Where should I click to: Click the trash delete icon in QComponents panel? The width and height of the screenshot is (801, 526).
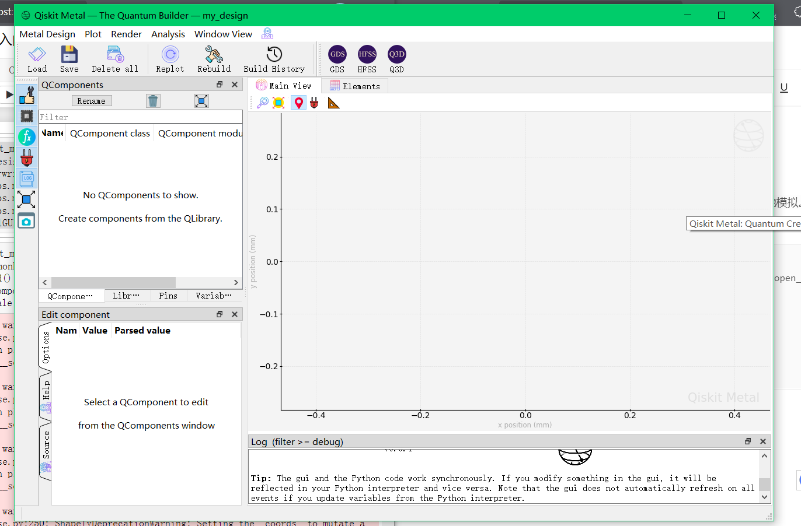pos(153,101)
